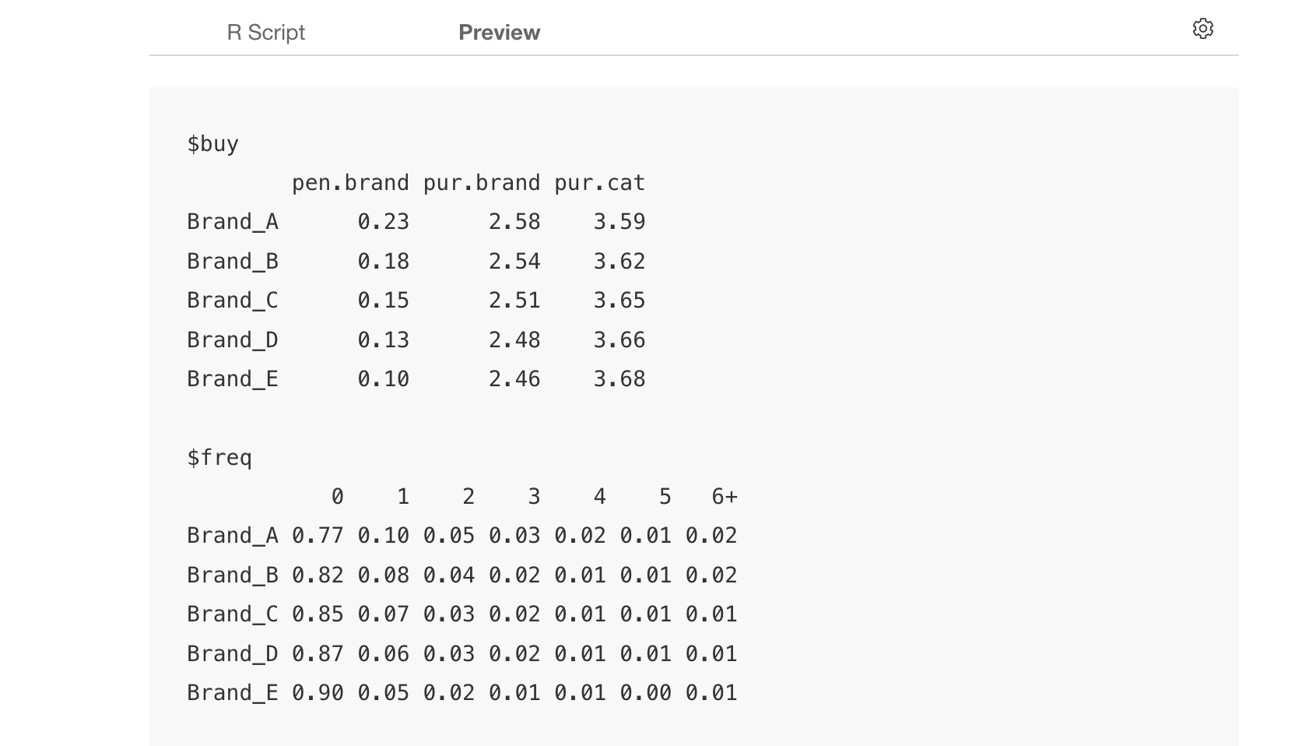This screenshot has height=746, width=1309.
Task: Click the pur.brand column header
Action: coord(482,183)
